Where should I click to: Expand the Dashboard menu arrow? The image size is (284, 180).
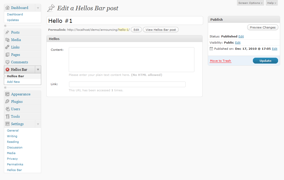tap(38, 8)
